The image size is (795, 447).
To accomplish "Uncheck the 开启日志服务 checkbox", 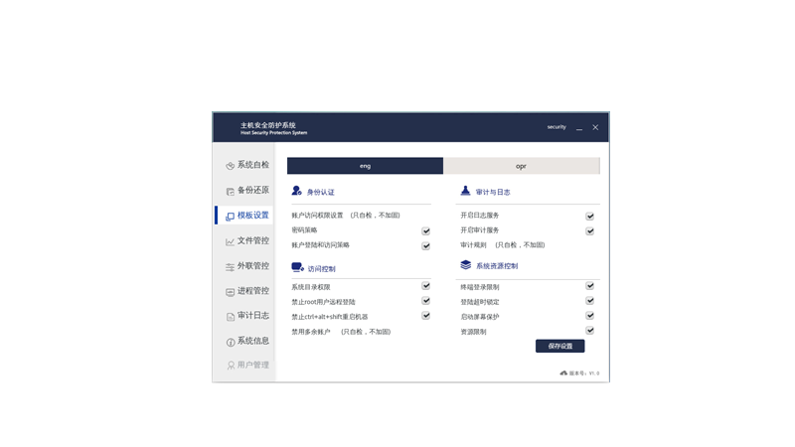I will point(589,216).
